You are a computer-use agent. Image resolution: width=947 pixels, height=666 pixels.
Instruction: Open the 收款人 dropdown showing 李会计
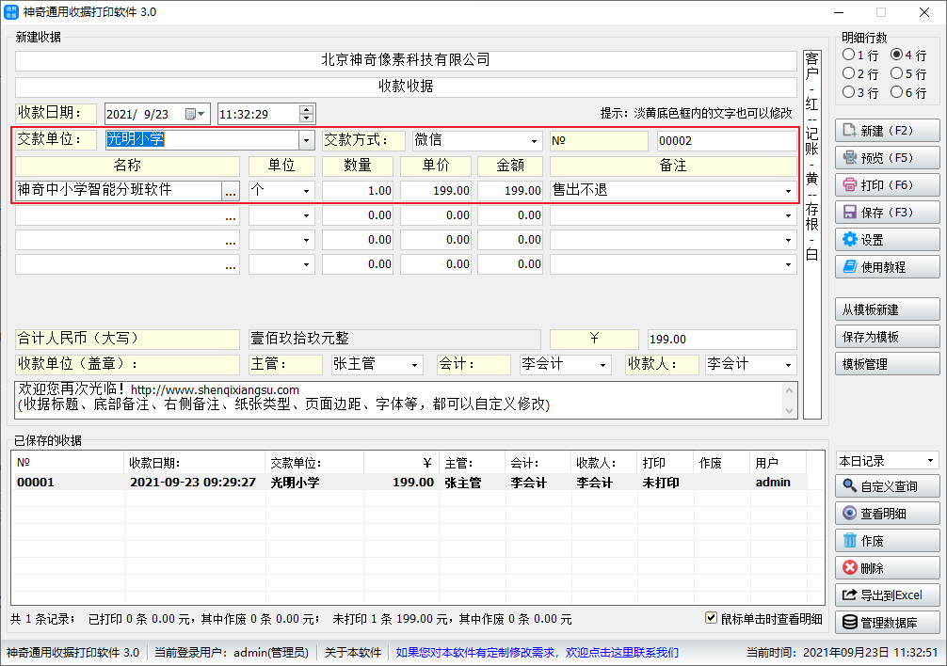point(788,365)
